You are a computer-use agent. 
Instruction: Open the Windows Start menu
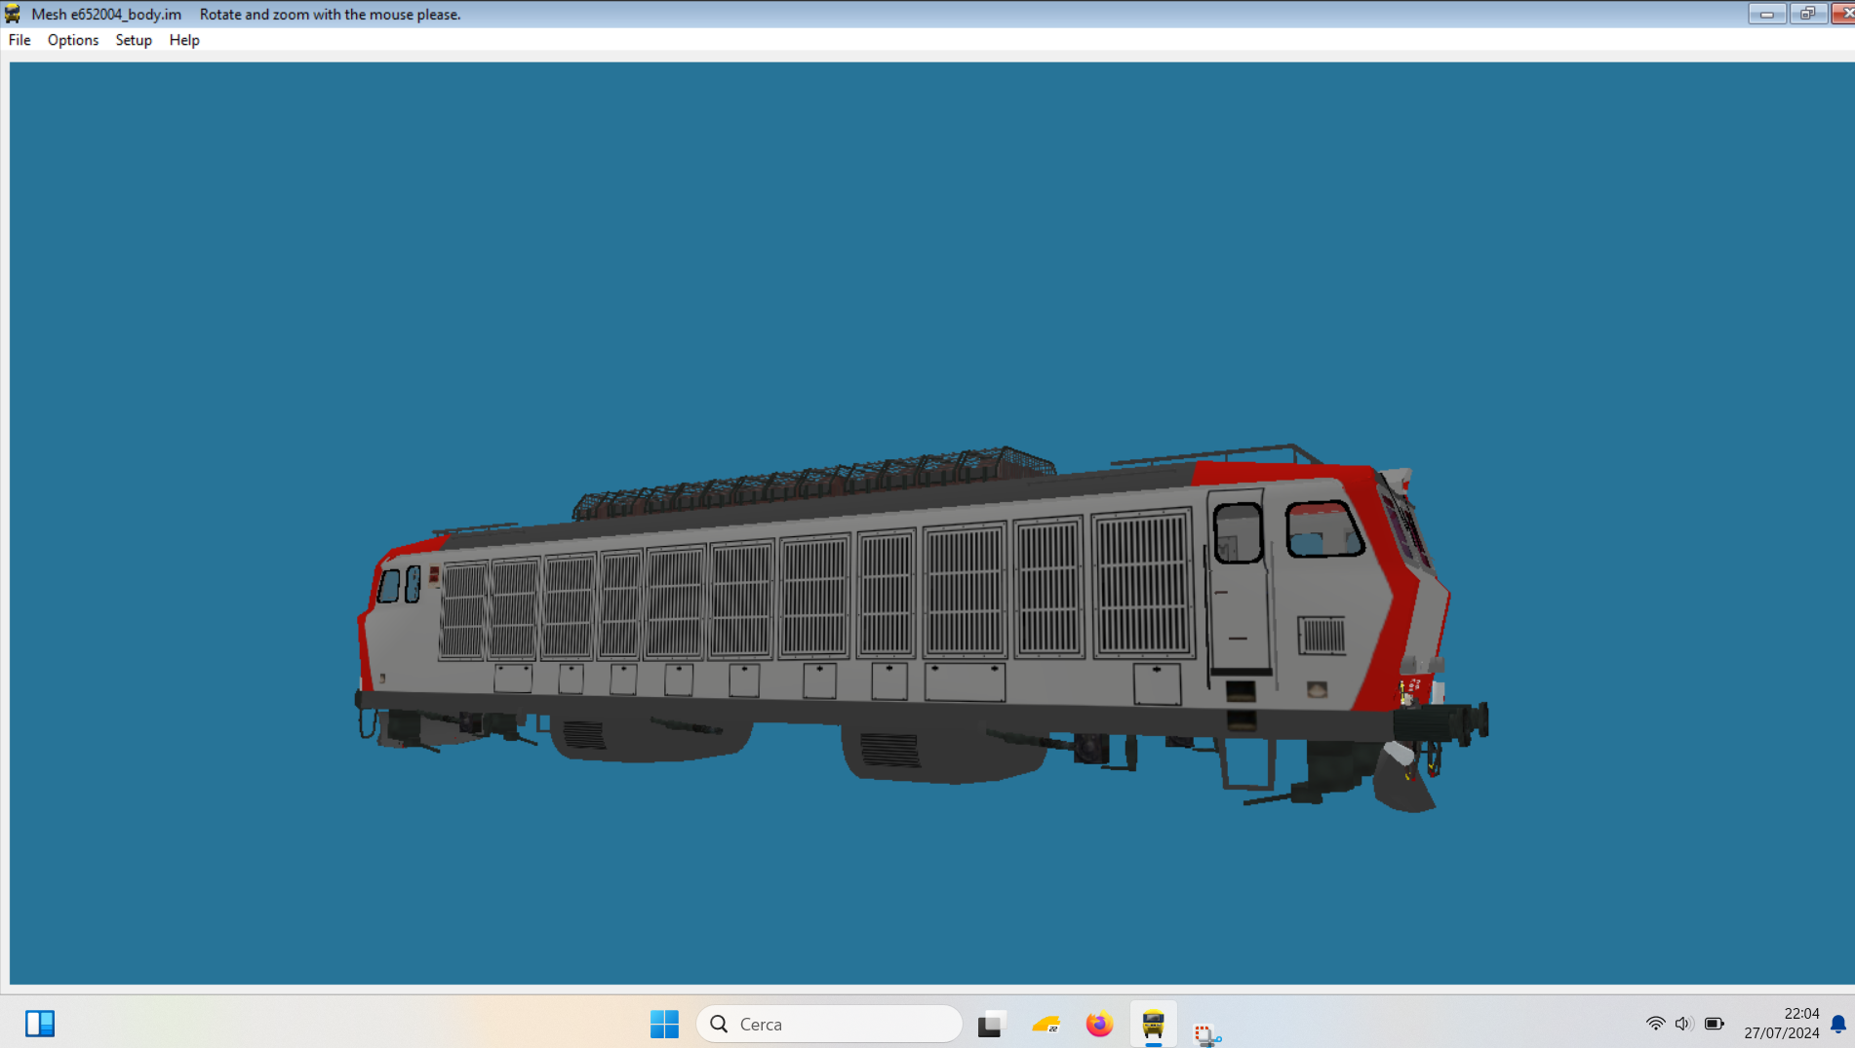click(664, 1024)
